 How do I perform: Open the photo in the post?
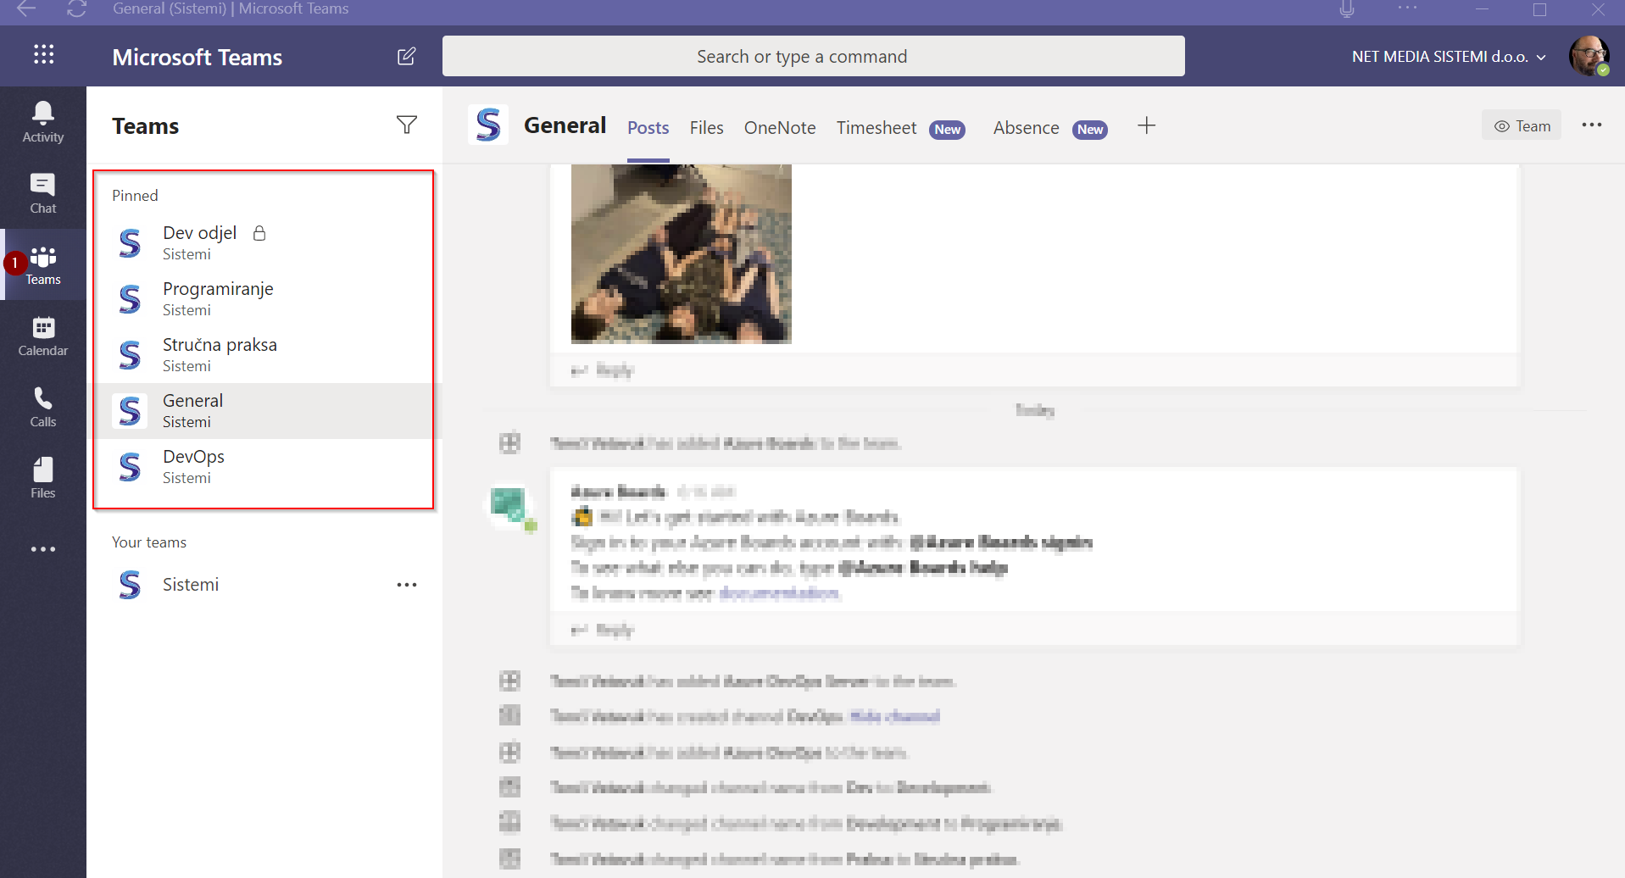682,254
